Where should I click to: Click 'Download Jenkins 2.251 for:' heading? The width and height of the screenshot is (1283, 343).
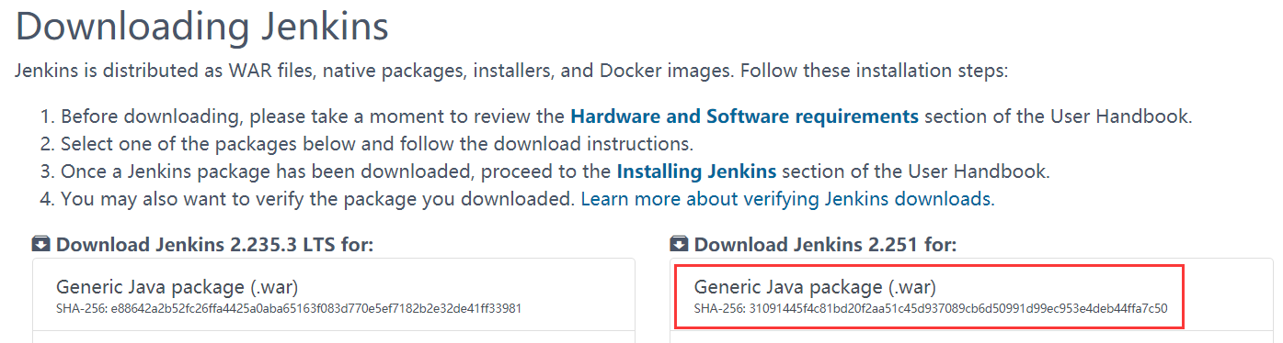825,244
